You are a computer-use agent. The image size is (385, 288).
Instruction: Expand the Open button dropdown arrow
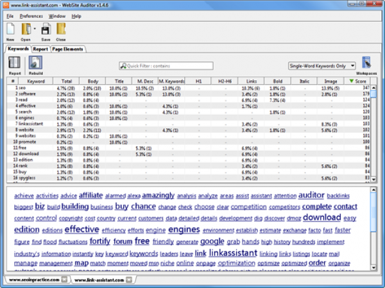(34, 29)
